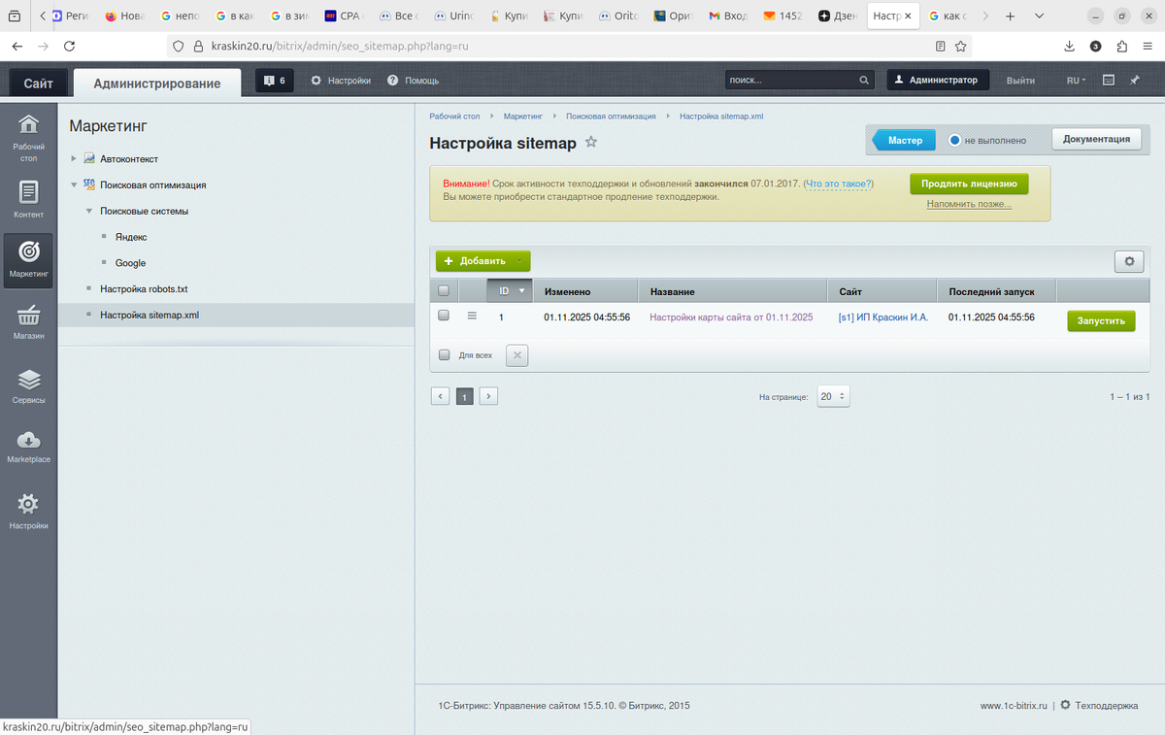This screenshot has height=735, width=1165.
Task: Open the На странице count dropdown
Action: pos(833,396)
